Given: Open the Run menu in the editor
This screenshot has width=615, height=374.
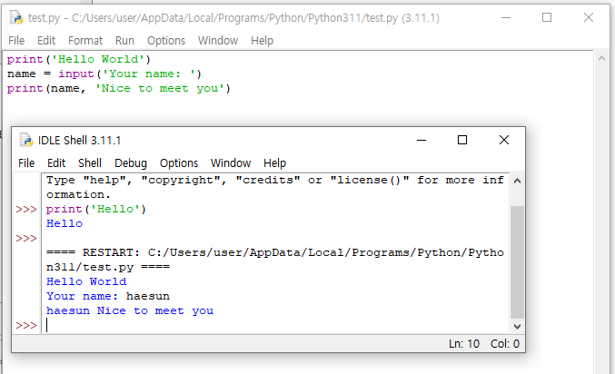Looking at the screenshot, I should 124,40.
